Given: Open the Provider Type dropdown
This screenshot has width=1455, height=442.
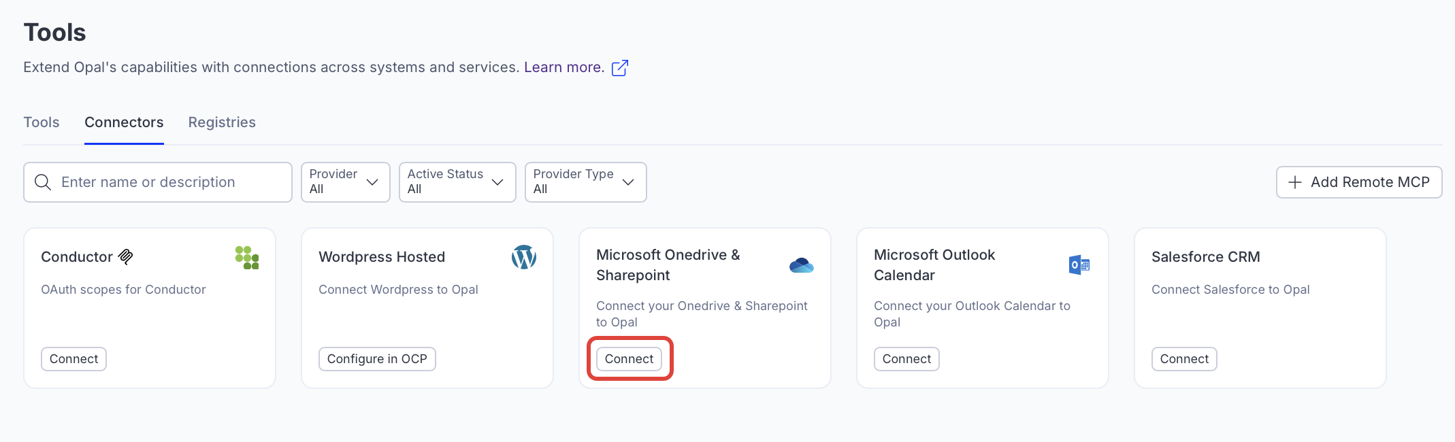Looking at the screenshot, I should pos(585,182).
